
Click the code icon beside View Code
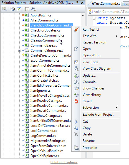point(76,62)
